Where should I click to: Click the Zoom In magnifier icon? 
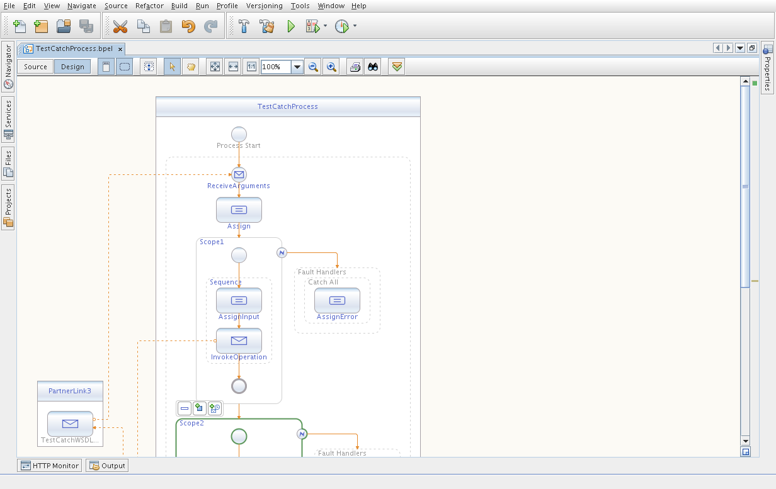coord(331,67)
